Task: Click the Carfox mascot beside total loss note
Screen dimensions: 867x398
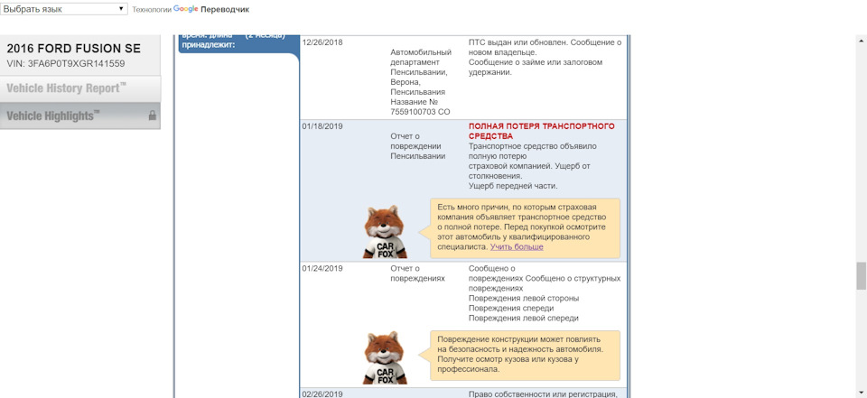Action: click(385, 232)
